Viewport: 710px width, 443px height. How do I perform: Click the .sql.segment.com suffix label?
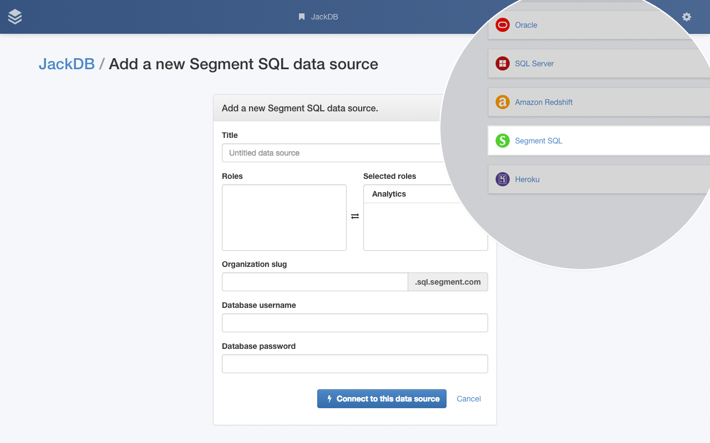448,282
